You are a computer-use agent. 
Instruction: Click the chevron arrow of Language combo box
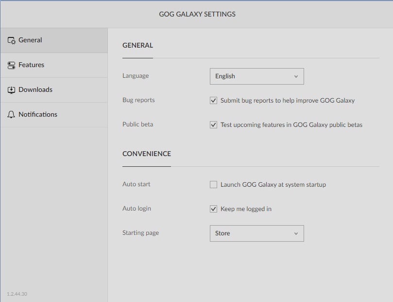point(296,76)
